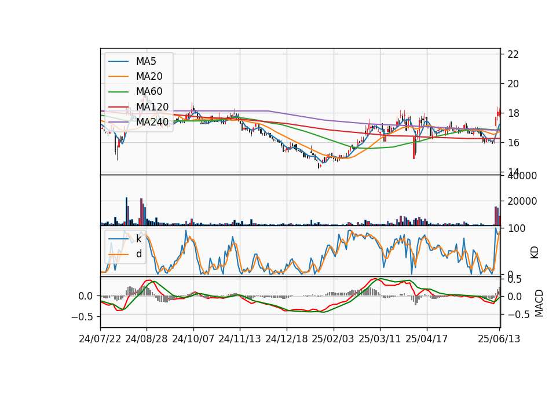Image resolution: width=556 pixels, height=399 pixels.
Task: Click the KD axis title
Action: (535, 253)
